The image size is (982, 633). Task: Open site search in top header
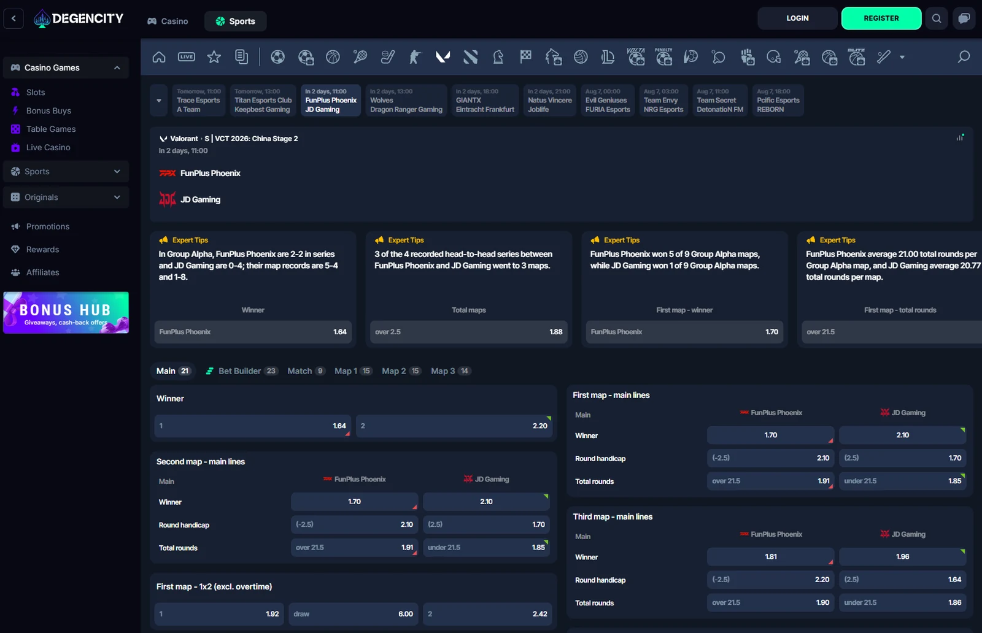(x=937, y=18)
